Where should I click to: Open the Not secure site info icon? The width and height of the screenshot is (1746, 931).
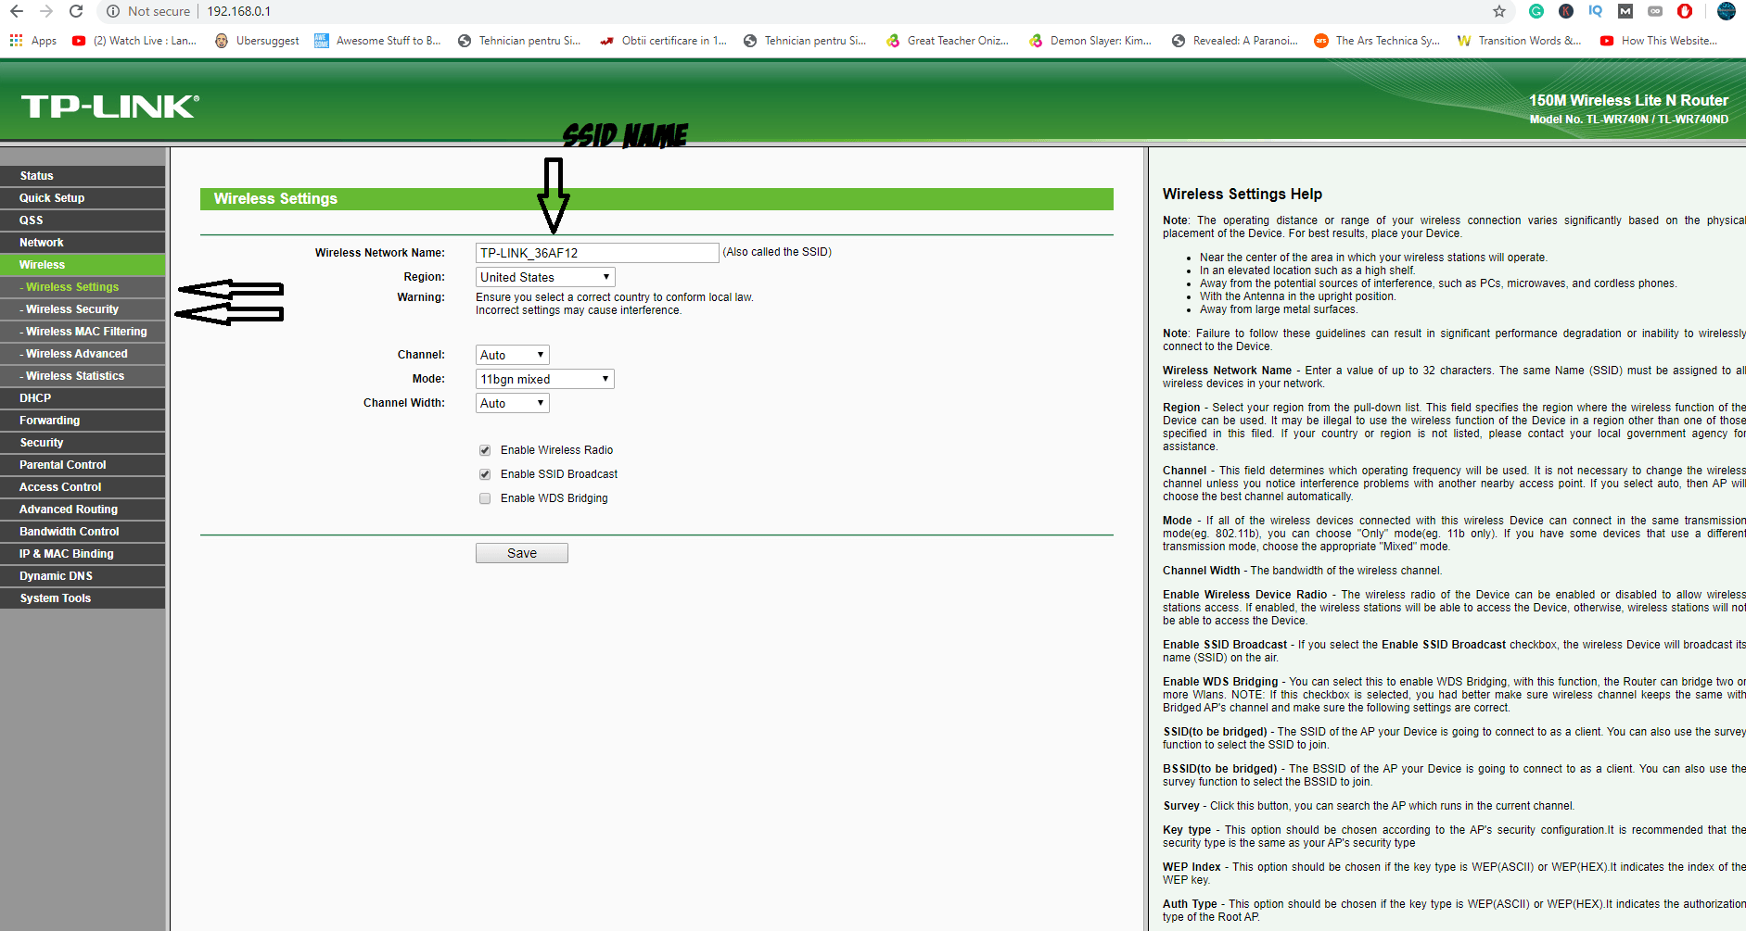point(112,11)
